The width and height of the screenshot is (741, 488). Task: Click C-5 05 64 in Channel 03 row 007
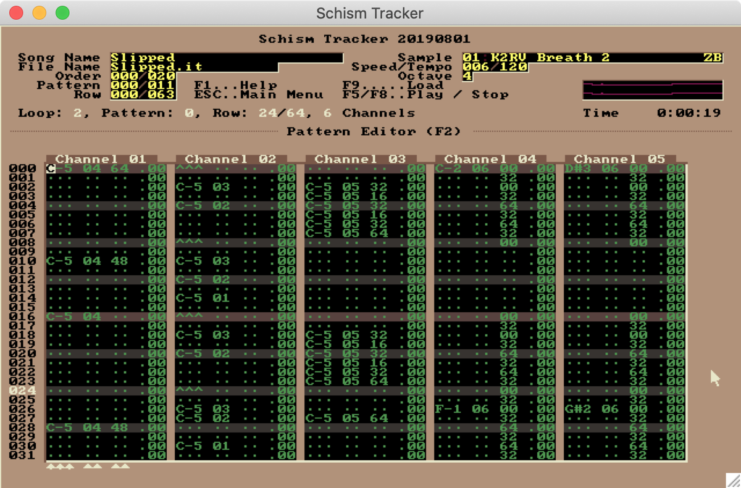(x=347, y=233)
